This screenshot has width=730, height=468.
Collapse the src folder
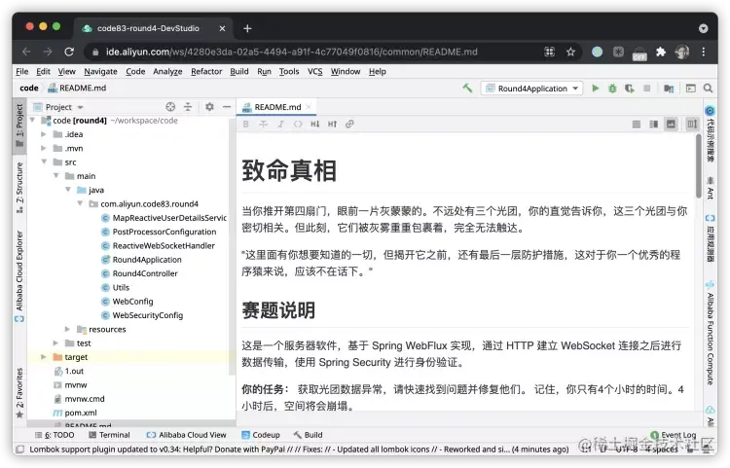pos(44,162)
